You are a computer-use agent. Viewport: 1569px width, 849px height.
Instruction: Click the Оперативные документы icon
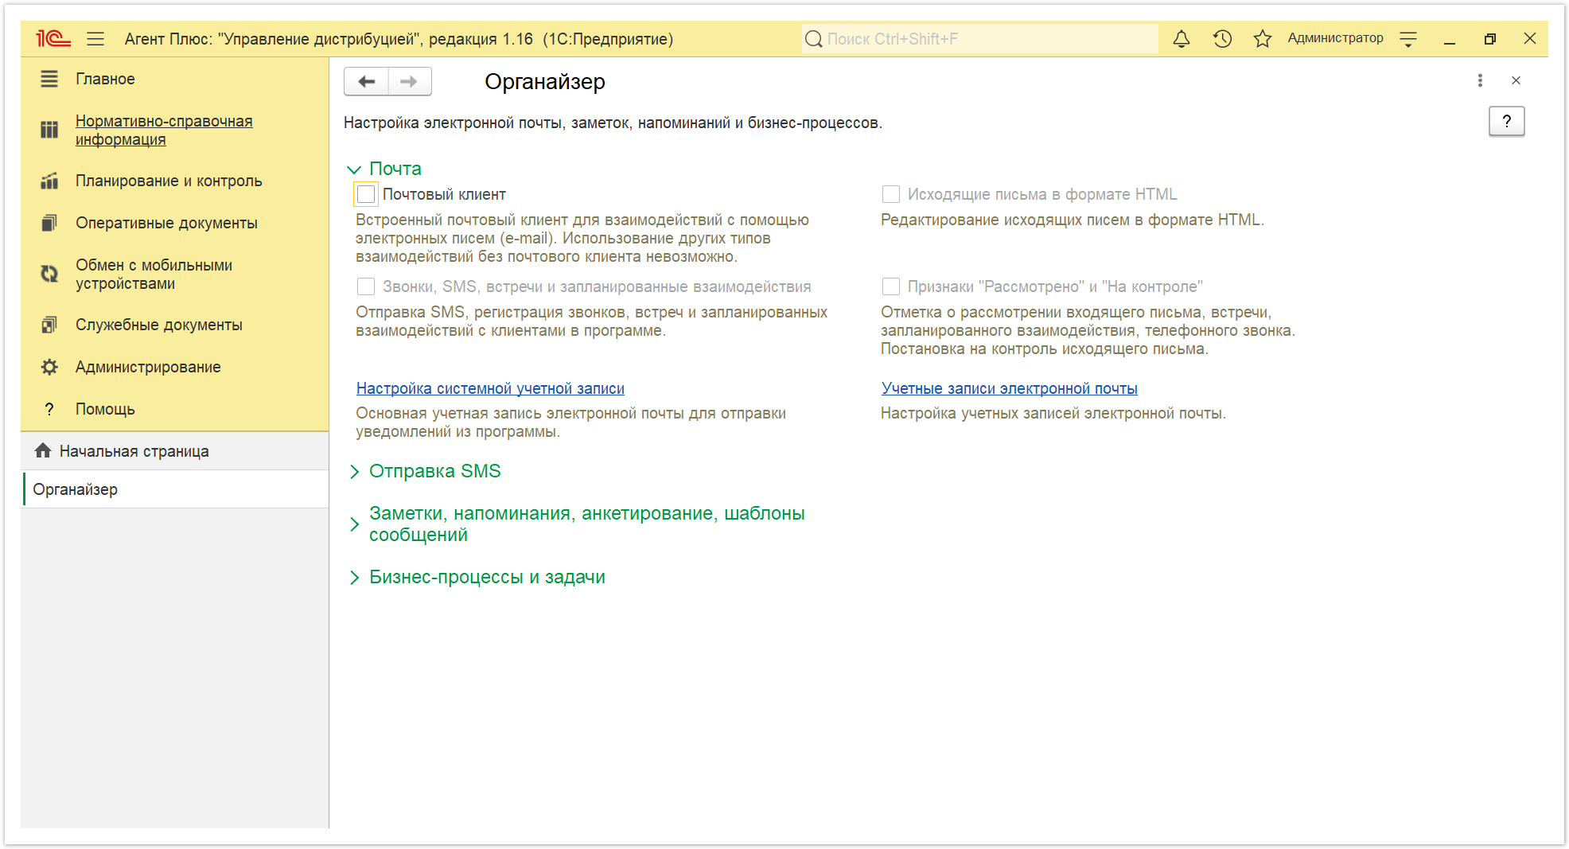coord(49,224)
